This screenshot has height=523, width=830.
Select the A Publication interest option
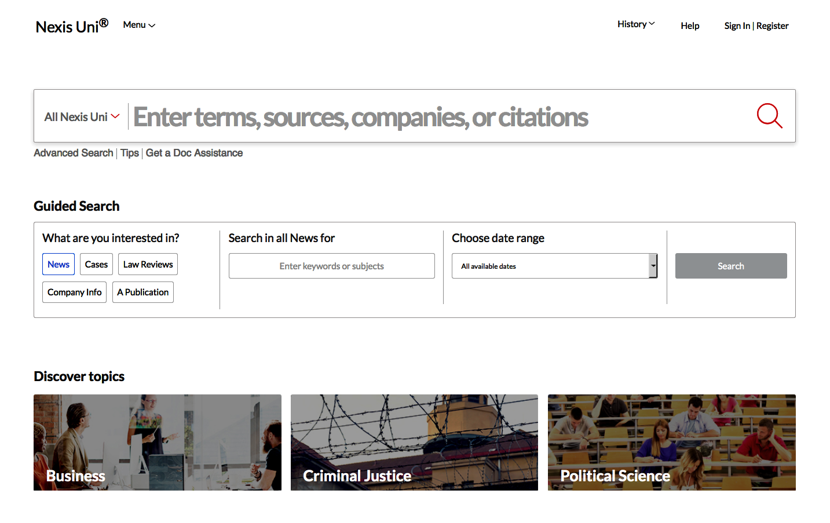click(143, 292)
